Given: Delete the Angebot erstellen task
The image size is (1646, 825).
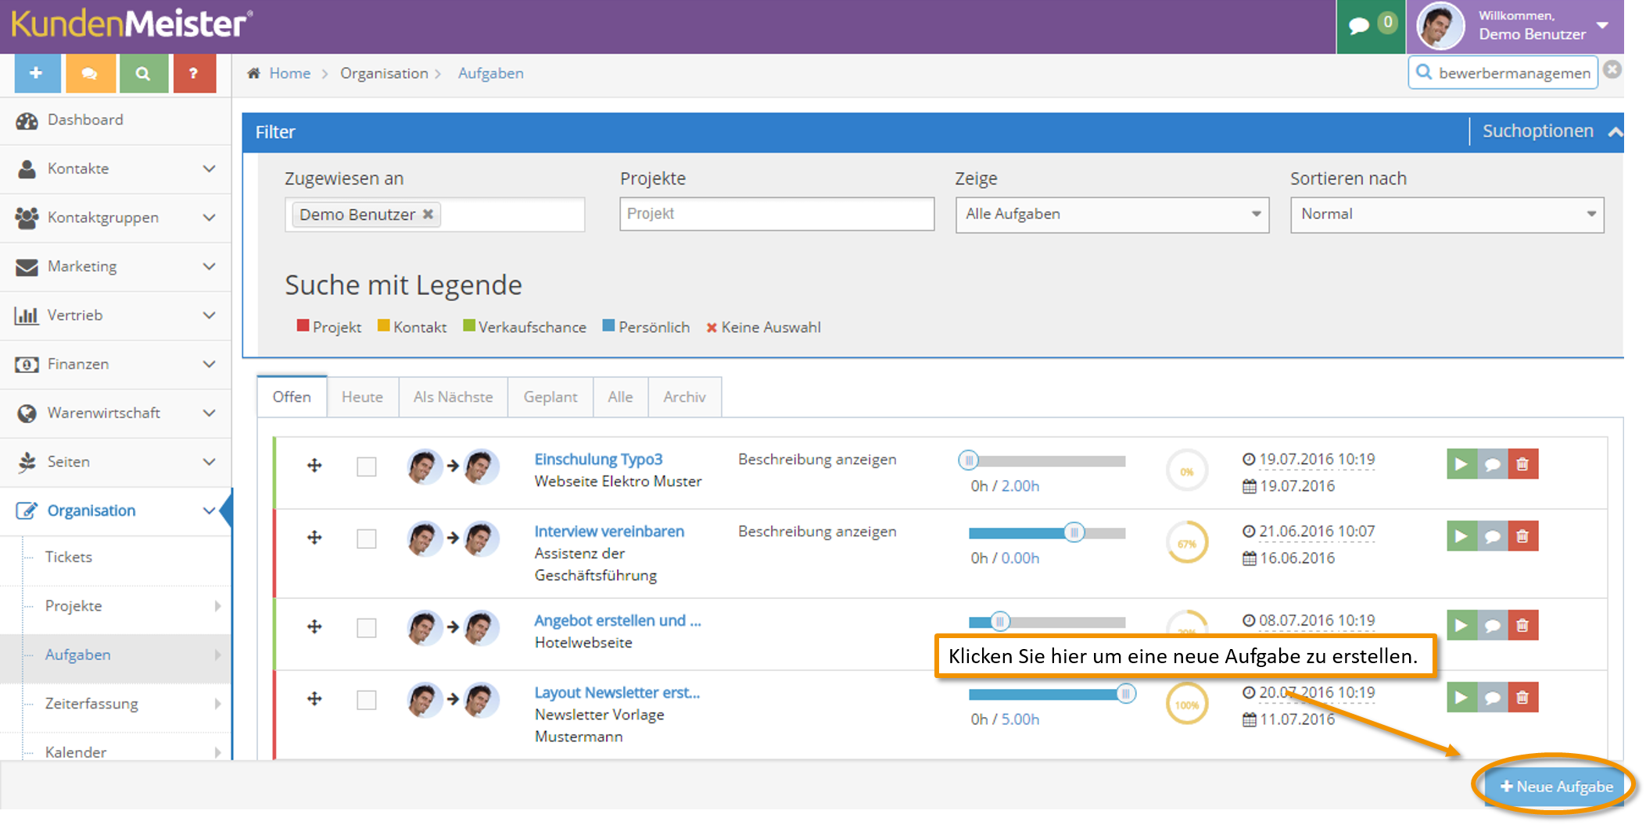Looking at the screenshot, I should coord(1522,626).
